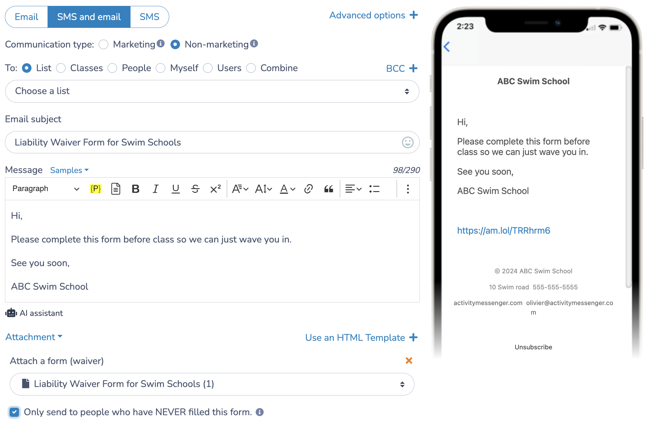This screenshot has width=646, height=426.
Task: Click the plus icon beside Use an HTML Template
Action: (414, 337)
